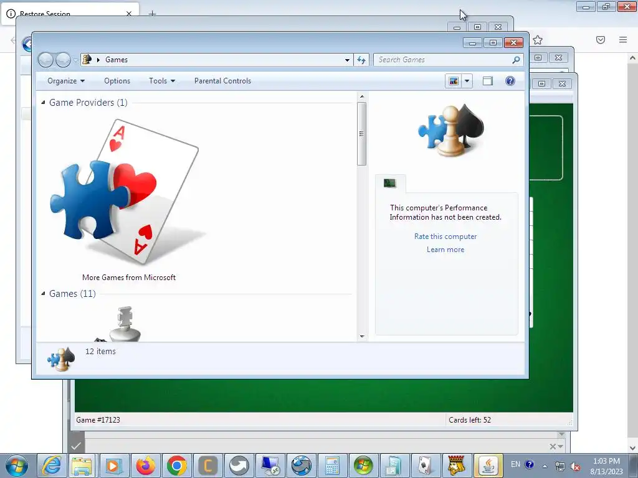Open the Tools dropdown menu

pos(162,81)
